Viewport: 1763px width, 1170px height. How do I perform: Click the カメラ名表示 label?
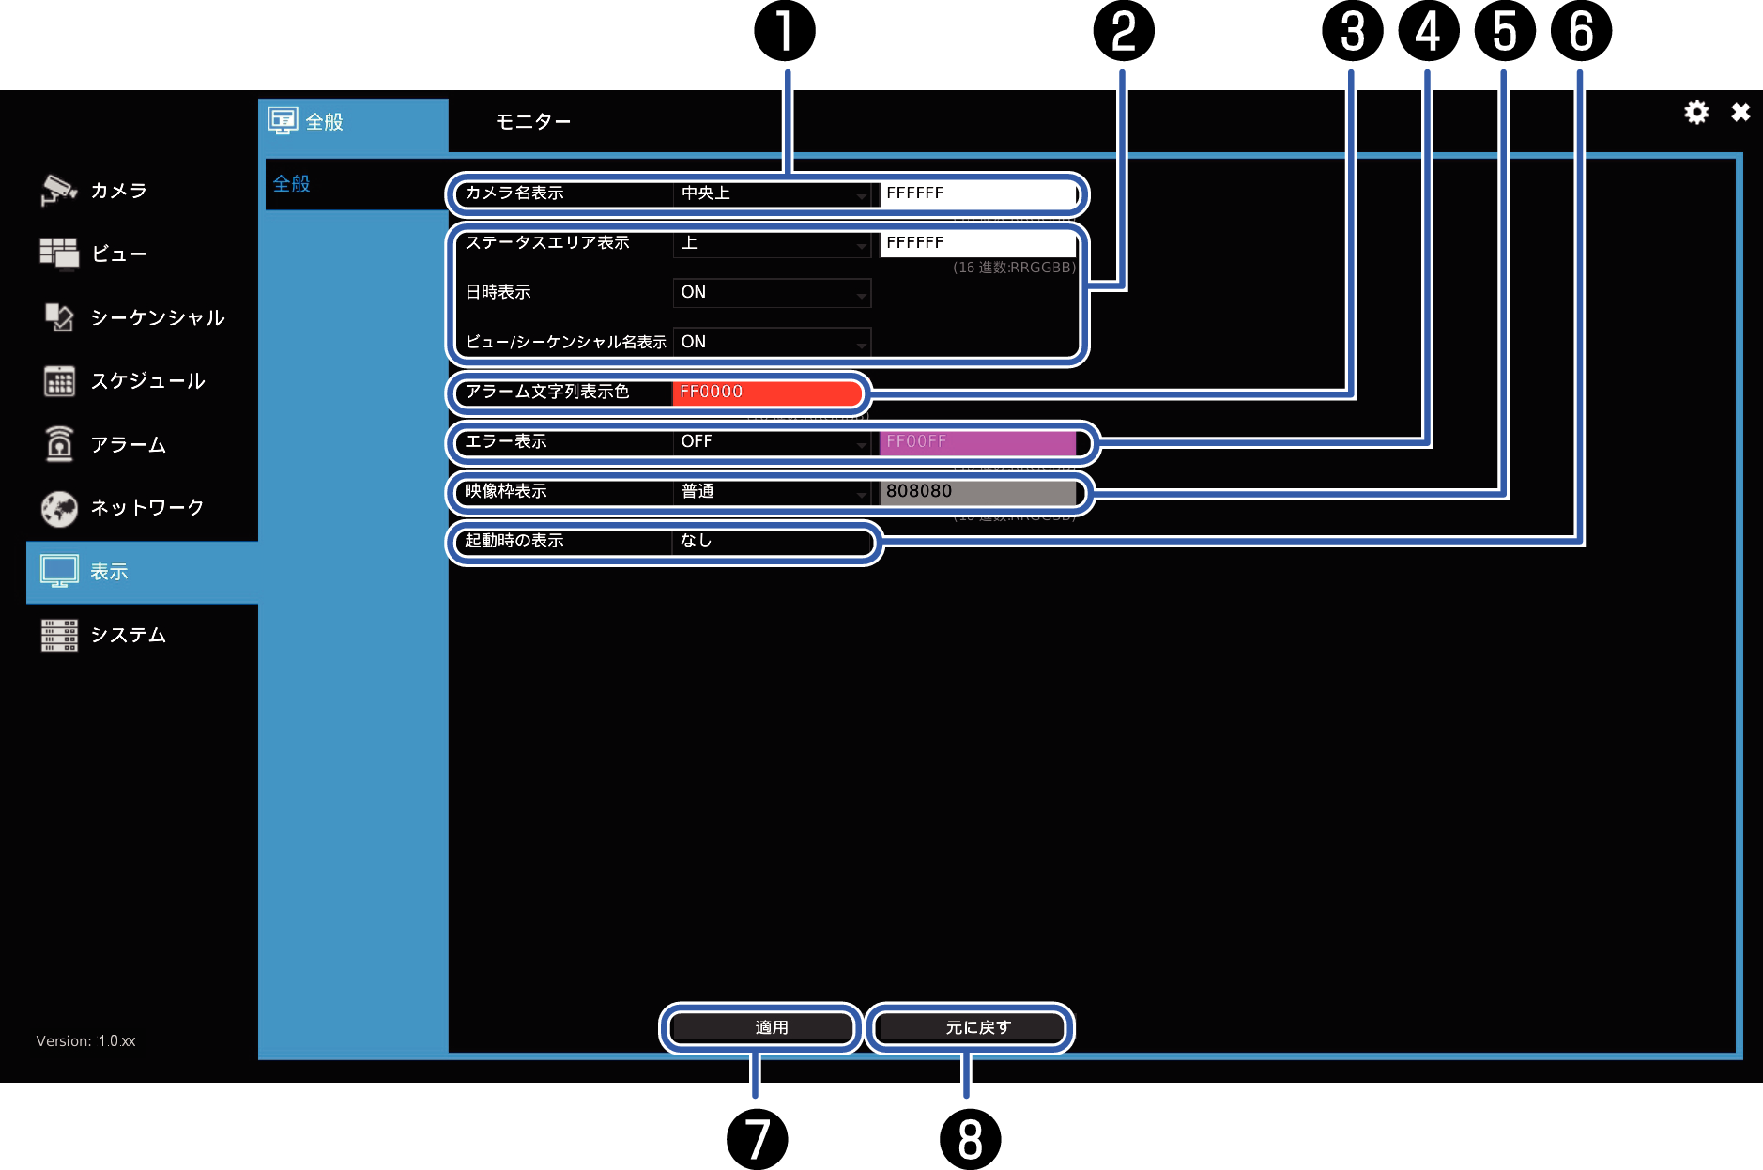pyautogui.click(x=514, y=192)
